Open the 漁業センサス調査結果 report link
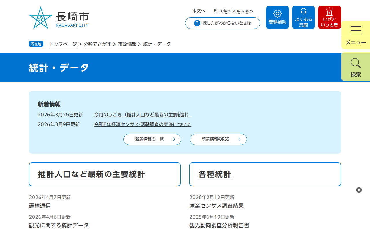 pyautogui.click(x=217, y=206)
